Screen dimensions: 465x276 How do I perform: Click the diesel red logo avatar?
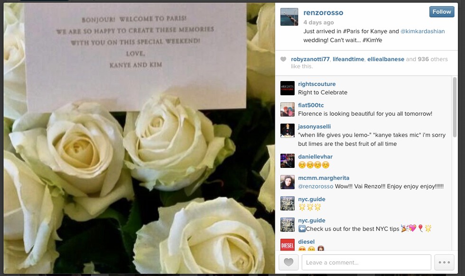click(x=288, y=245)
